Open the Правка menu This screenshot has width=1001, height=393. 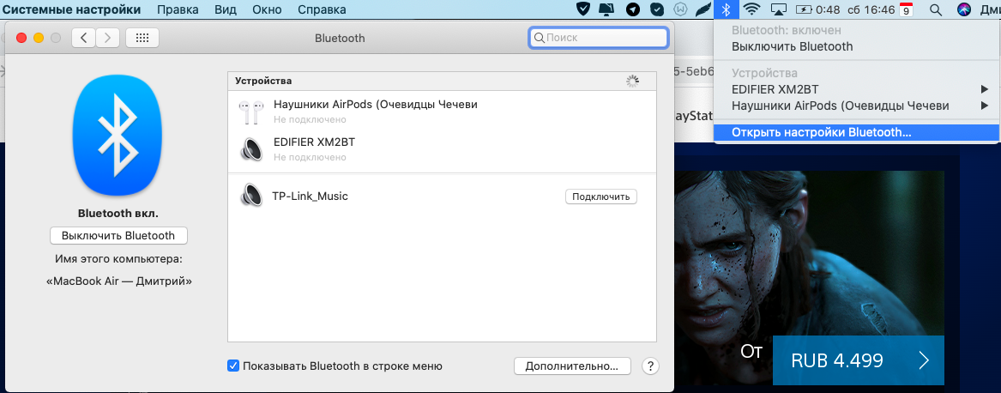(178, 9)
